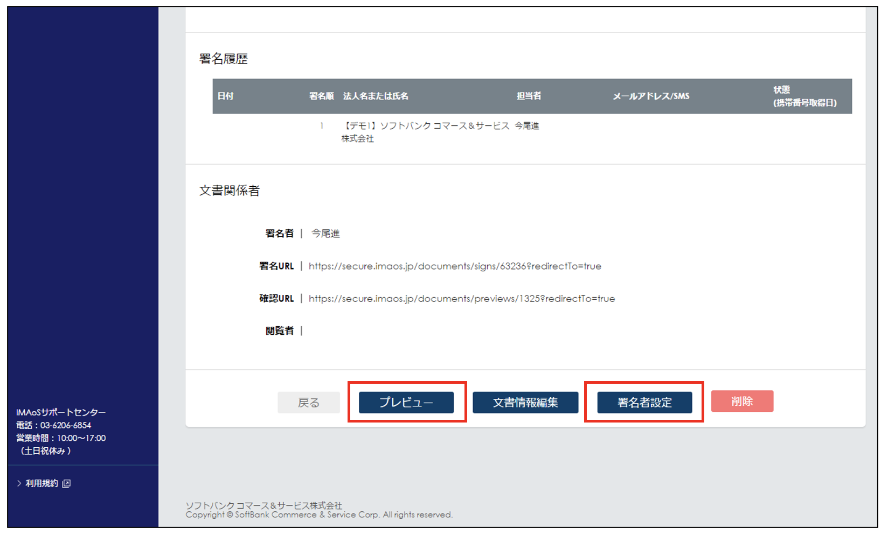
Task: Click the 法人名または氏名 column header
Action: click(376, 96)
